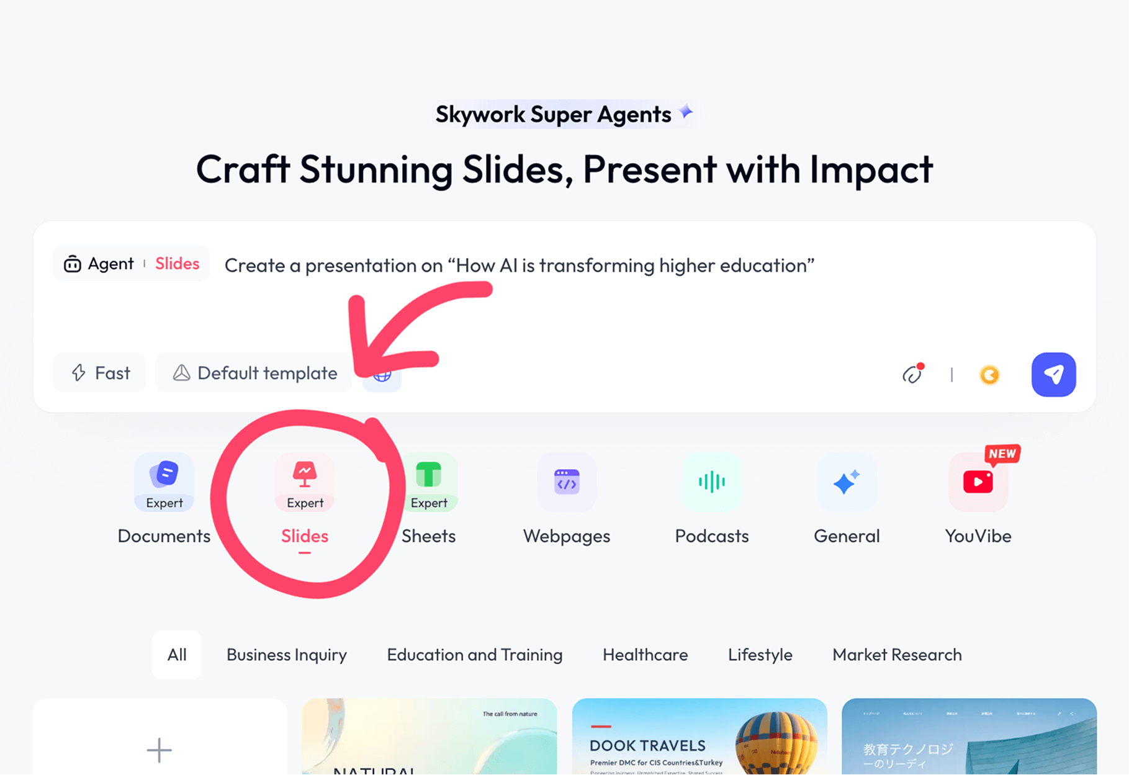
Task: Click the attachment link icon
Action: coord(912,374)
